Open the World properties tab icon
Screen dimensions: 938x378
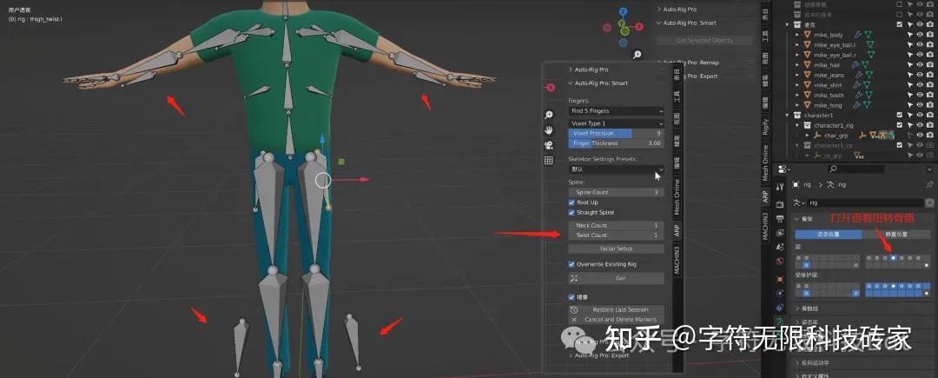pyautogui.click(x=779, y=262)
